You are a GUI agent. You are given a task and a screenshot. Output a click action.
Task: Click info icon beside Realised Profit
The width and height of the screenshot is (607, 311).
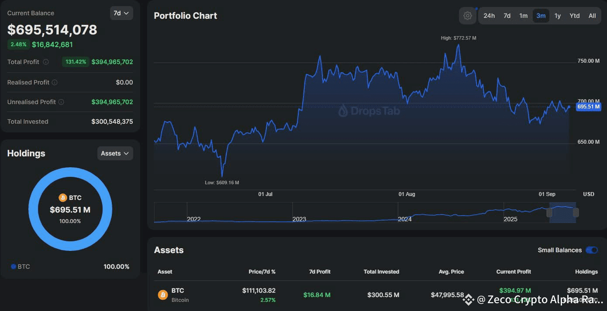coord(55,82)
